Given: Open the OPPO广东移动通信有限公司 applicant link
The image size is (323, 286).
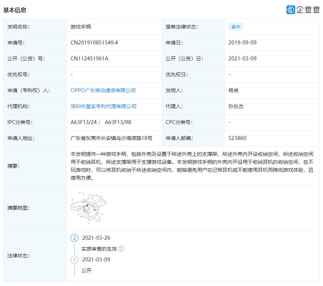Looking at the screenshot, I should pyautogui.click(x=103, y=90).
